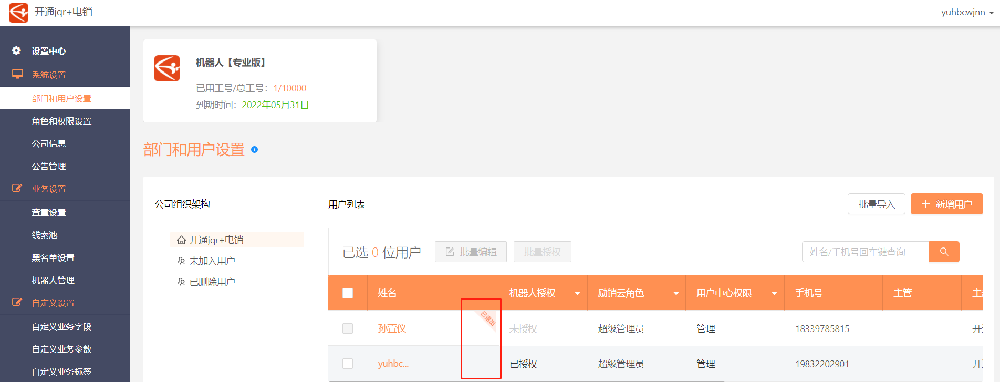Click phone number 18339785815
Screen dimensions: 1000x382
[822, 329]
